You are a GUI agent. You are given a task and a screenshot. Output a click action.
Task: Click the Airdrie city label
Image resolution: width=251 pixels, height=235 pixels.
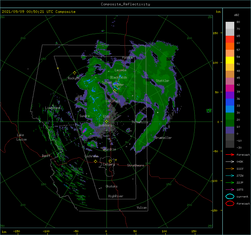pos(110,149)
